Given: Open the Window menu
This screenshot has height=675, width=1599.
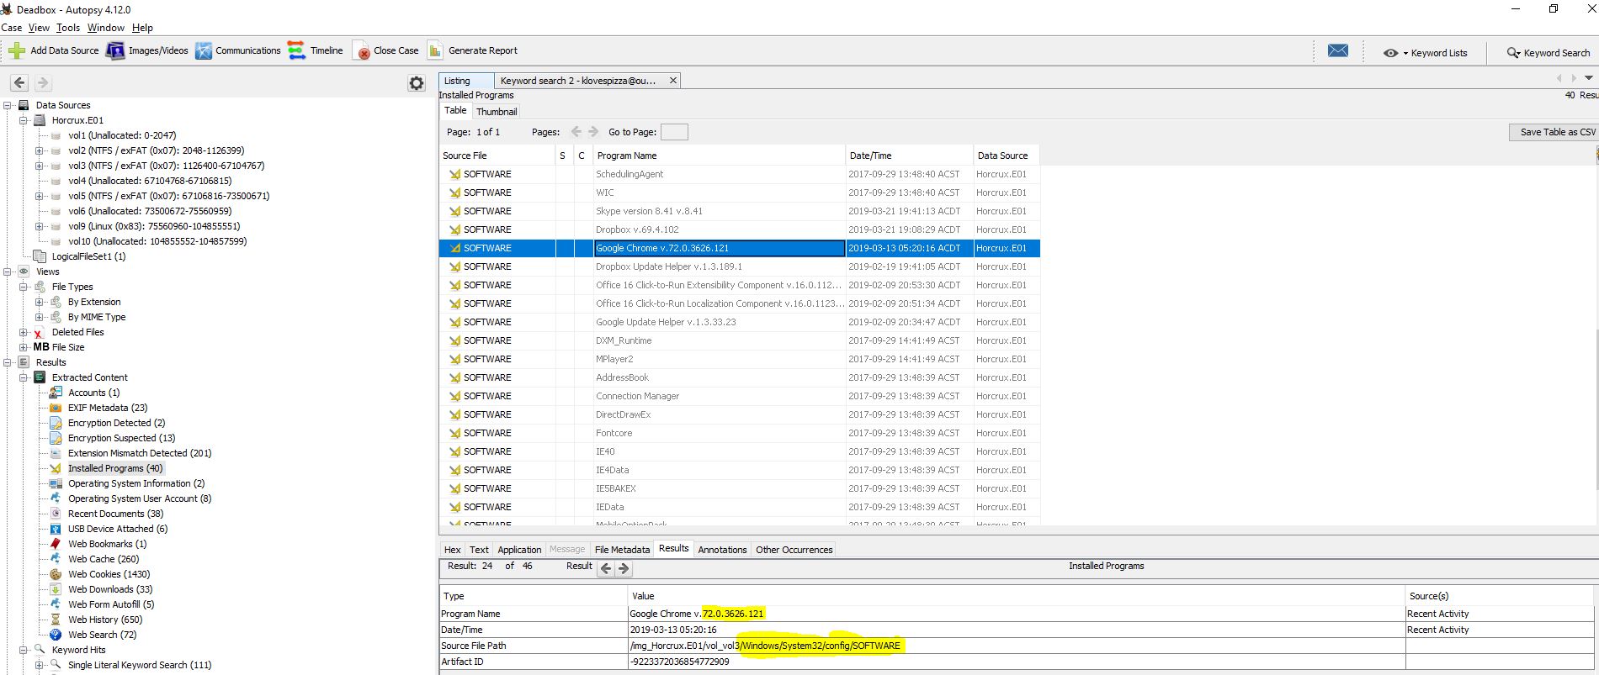Looking at the screenshot, I should tap(106, 28).
